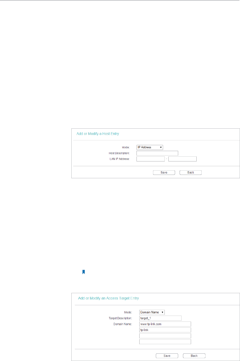Click the Add or Modify an Access Target Entry heading

pos(108,298)
